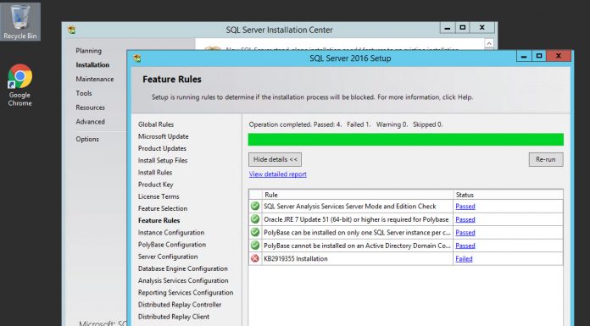Select KB2919355 Installation rule text

296,259
